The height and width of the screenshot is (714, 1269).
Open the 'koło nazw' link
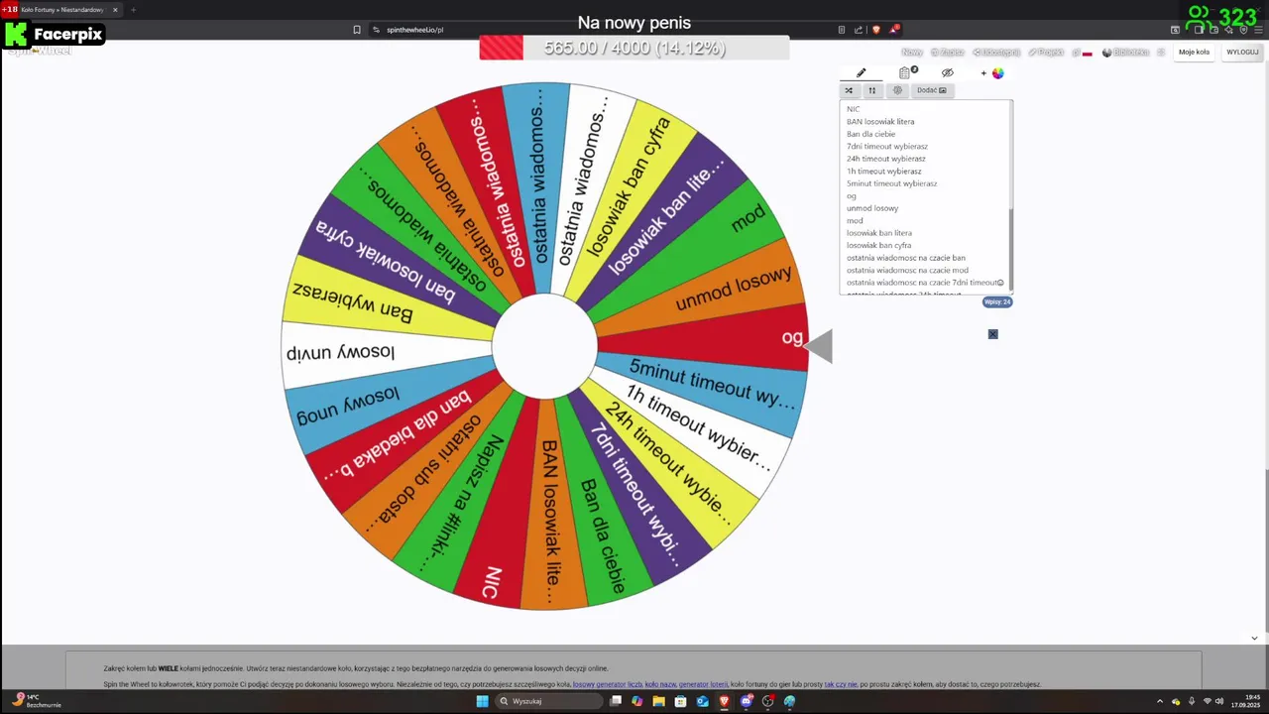point(660,684)
